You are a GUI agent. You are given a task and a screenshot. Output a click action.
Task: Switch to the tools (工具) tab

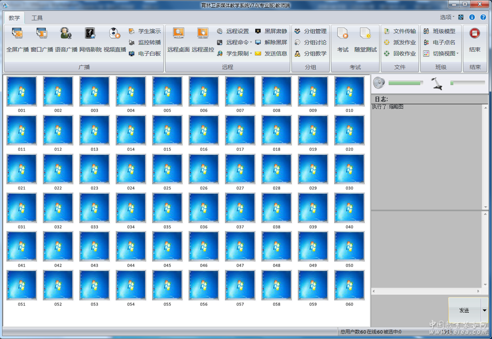[x=37, y=18]
